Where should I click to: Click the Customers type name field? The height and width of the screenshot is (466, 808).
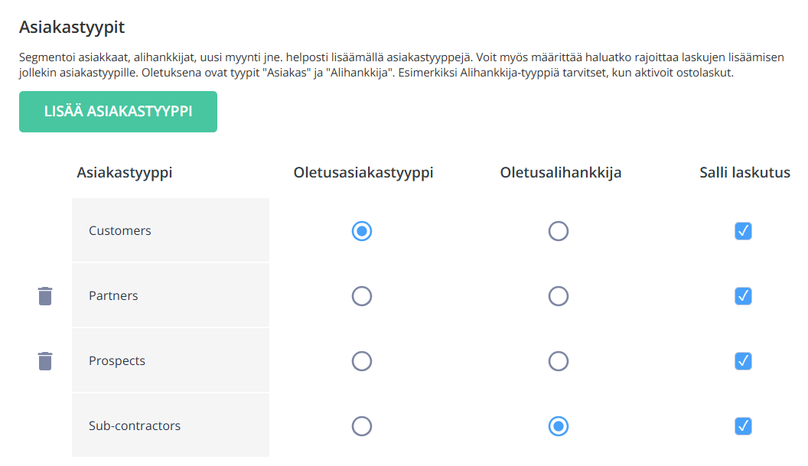tap(170, 231)
